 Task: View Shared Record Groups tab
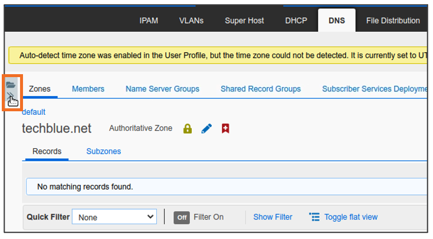coord(261,89)
